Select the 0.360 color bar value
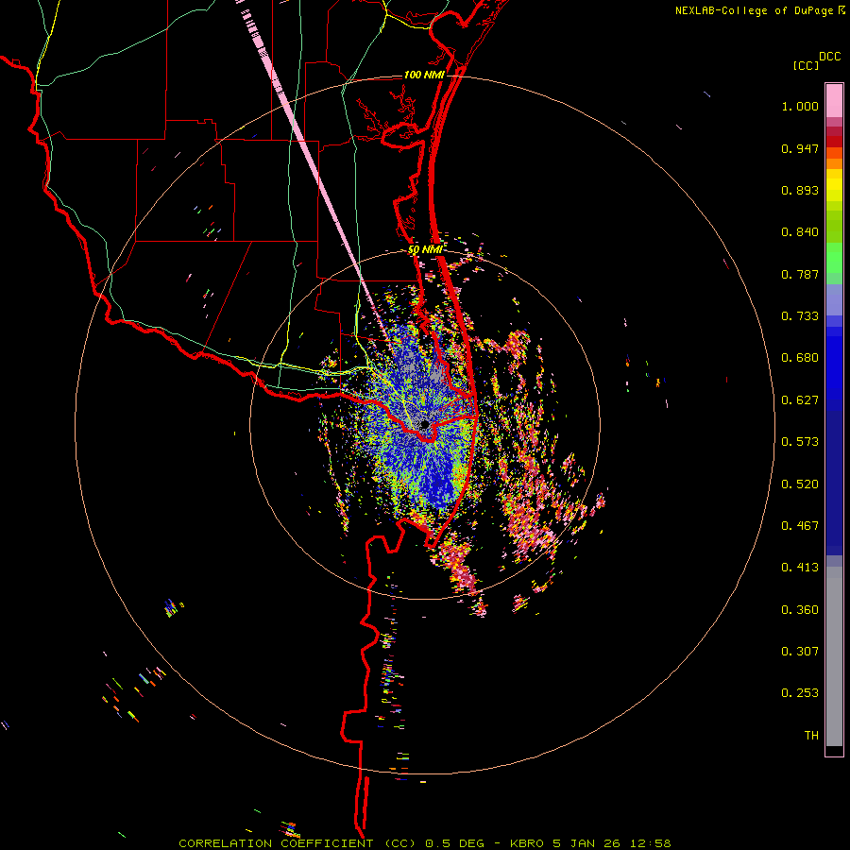The height and width of the screenshot is (850, 850). pos(800,610)
